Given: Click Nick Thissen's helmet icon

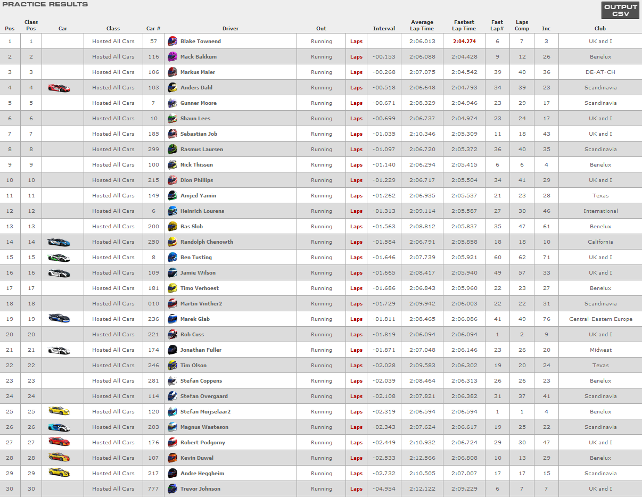Looking at the screenshot, I should pyautogui.click(x=172, y=164).
